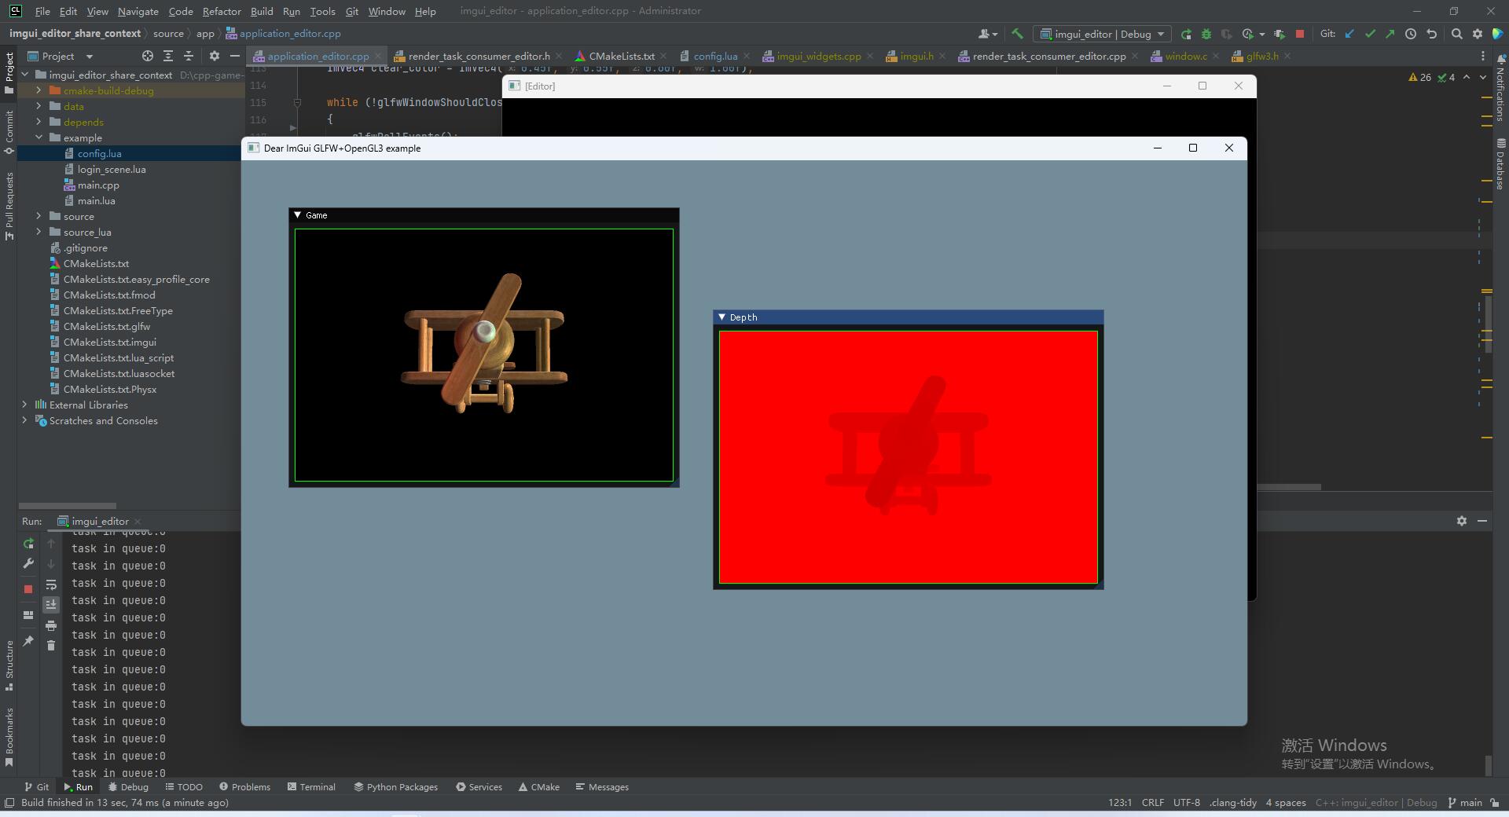Click Select Opened File target icon in Project panel
1509x817 pixels.
(x=148, y=56)
